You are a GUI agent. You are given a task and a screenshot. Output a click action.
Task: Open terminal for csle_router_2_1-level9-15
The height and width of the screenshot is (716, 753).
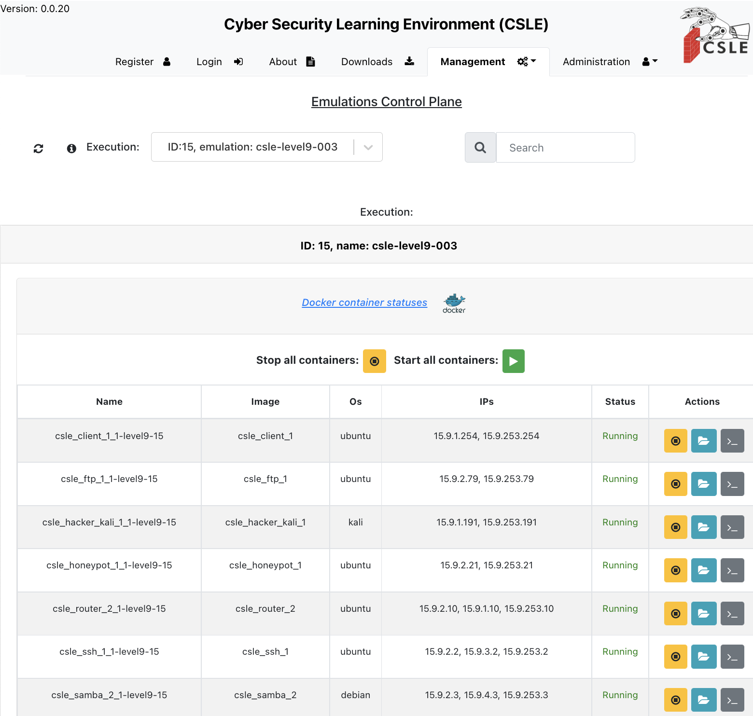(732, 613)
